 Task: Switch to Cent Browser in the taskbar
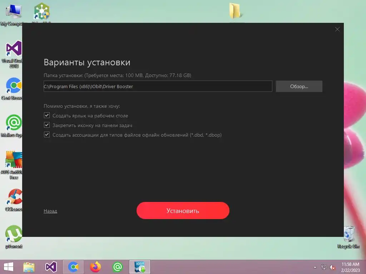pos(73,267)
